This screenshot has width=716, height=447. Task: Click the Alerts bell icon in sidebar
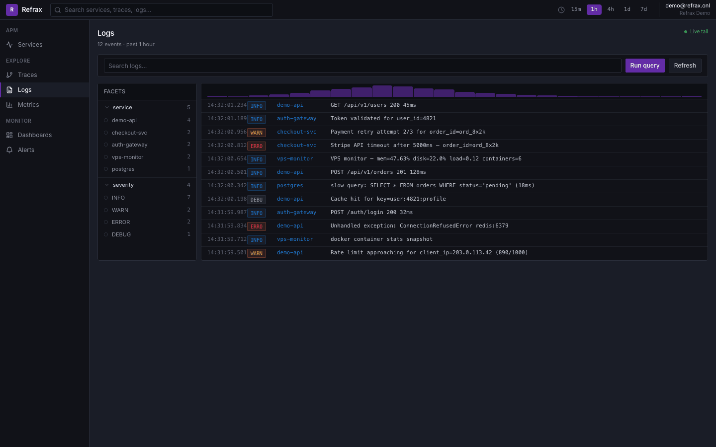[x=9, y=150]
